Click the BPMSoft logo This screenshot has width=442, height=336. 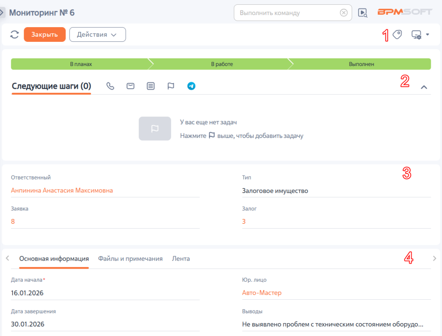404,12
